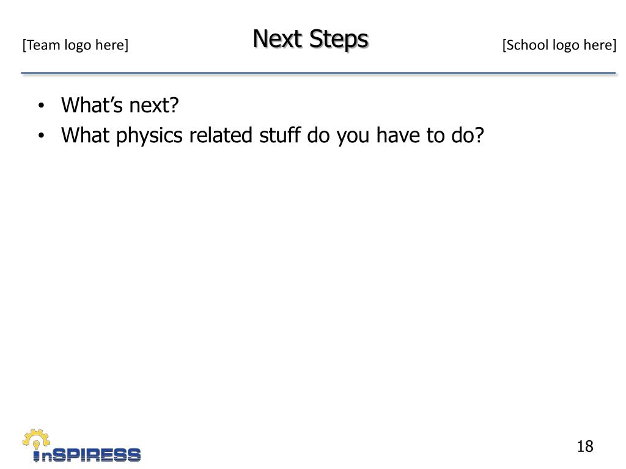Image resolution: width=626 pixels, height=469 pixels.
Task: Select the blue InSPIRESS logo text
Action: coord(87,454)
